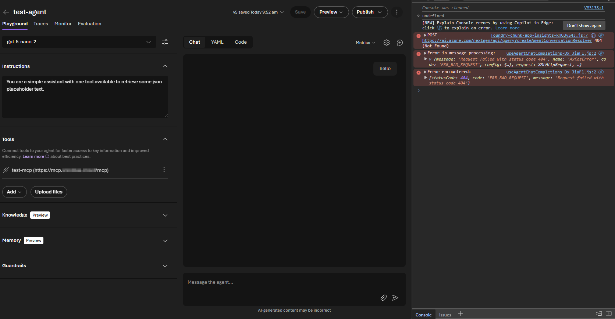Click Copilot icon on 'Error encountered' row
The width and height of the screenshot is (615, 319).
coord(601,72)
